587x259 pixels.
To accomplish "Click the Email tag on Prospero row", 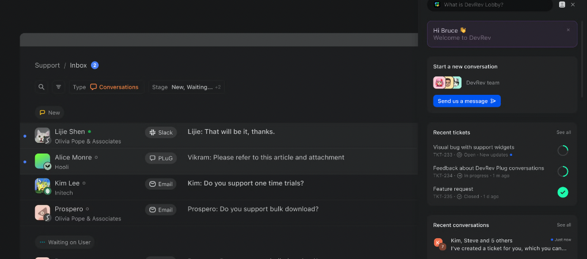I will tap(161, 209).
